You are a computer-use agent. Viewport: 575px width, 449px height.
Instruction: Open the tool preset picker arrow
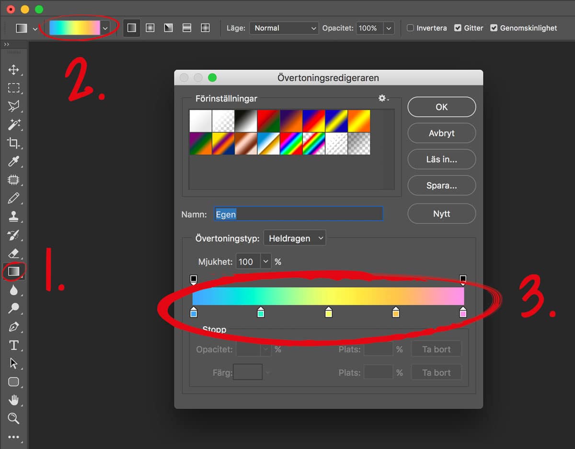pyautogui.click(x=35, y=29)
